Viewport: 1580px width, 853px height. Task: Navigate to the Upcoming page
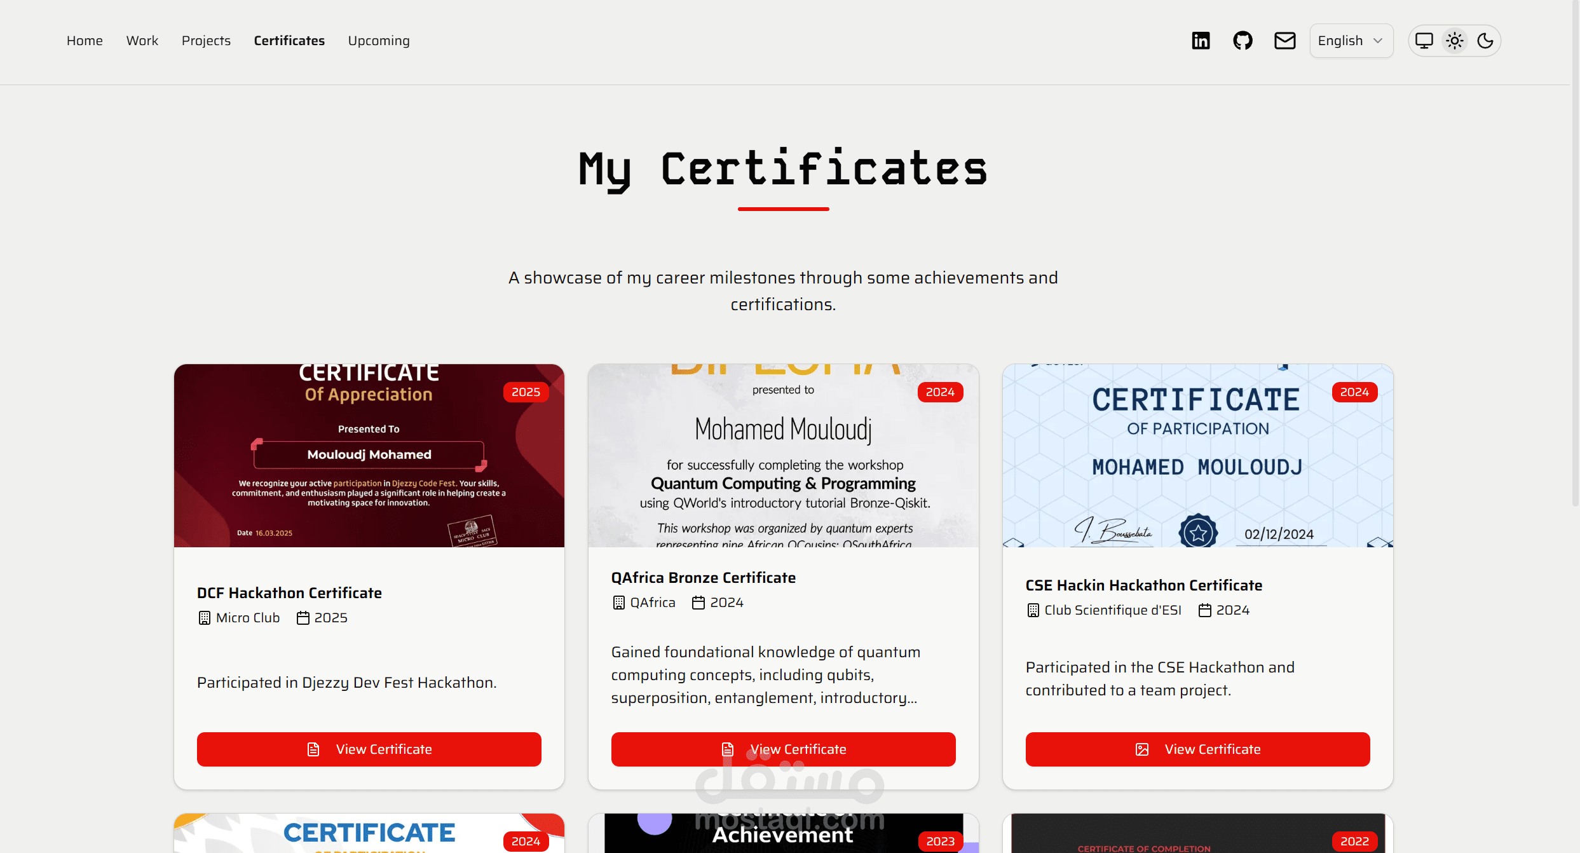click(379, 41)
